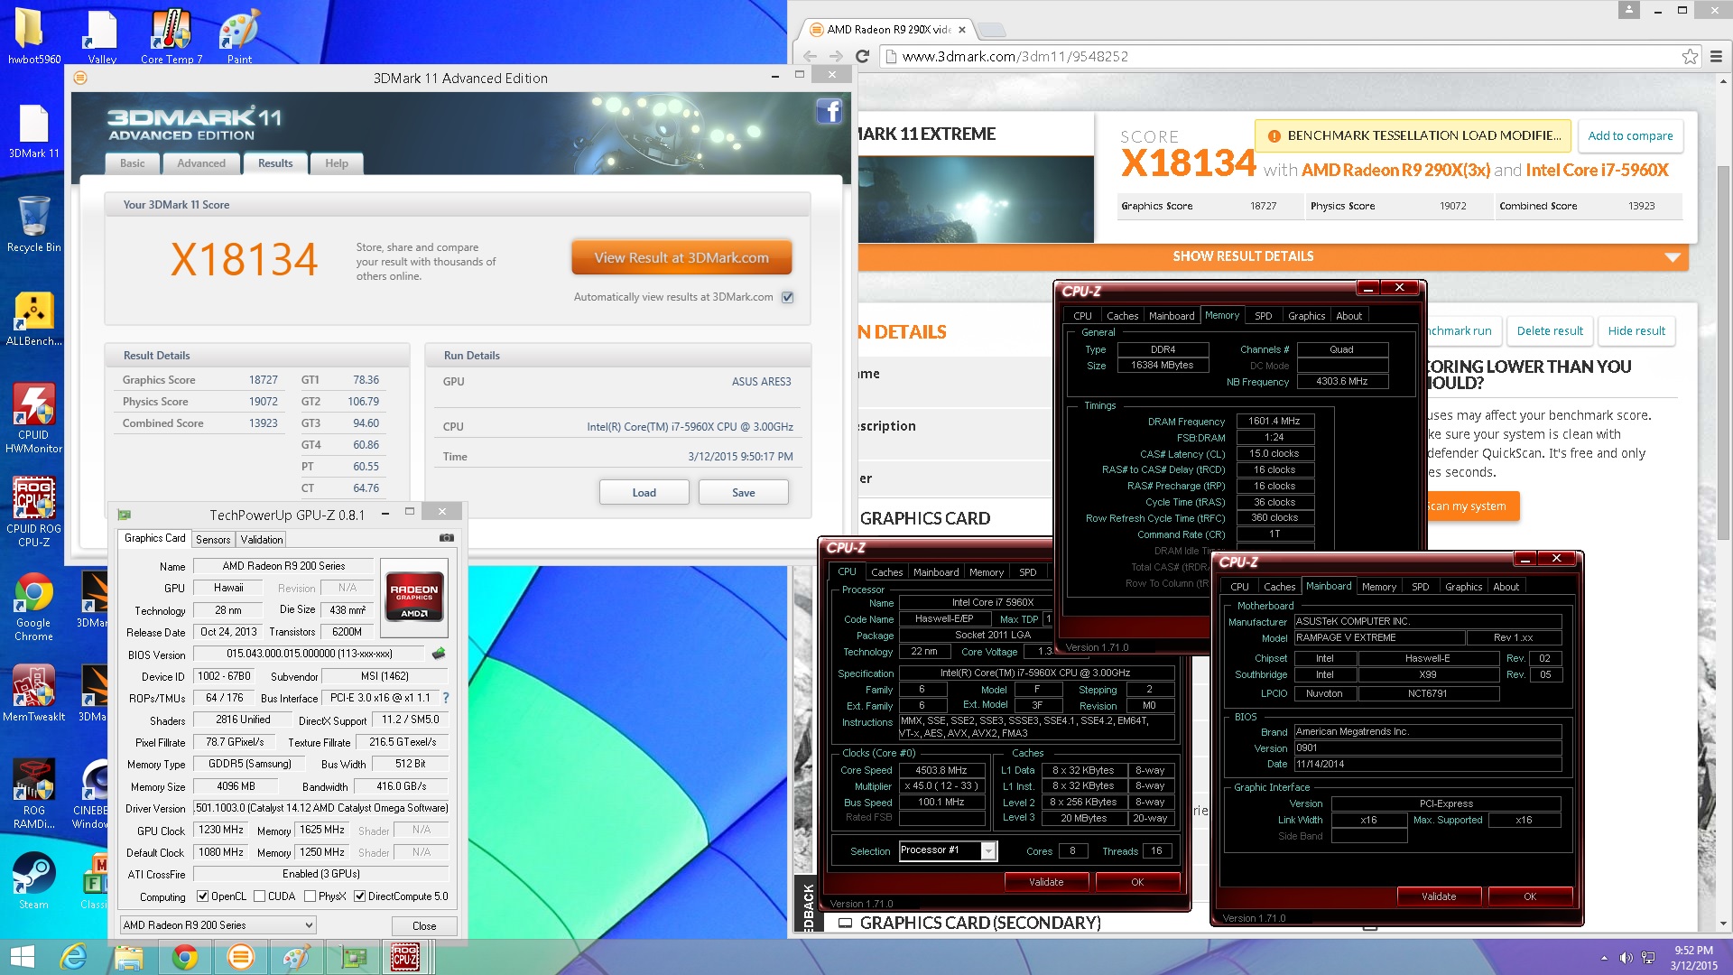The height and width of the screenshot is (975, 1733).
Task: Open the Chrome menu button
Action: point(1716,56)
